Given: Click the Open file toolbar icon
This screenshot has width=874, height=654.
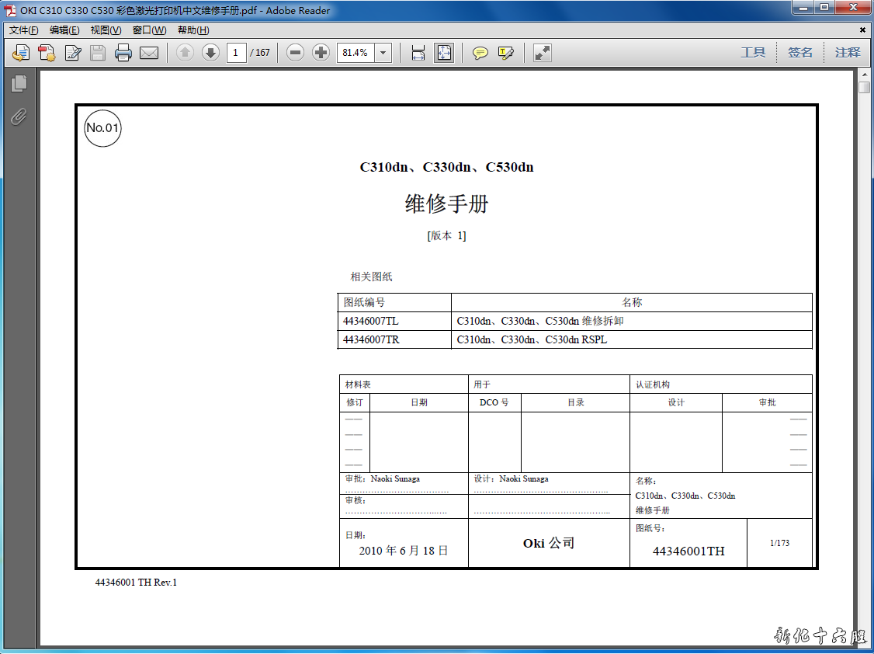Looking at the screenshot, I should (21, 53).
